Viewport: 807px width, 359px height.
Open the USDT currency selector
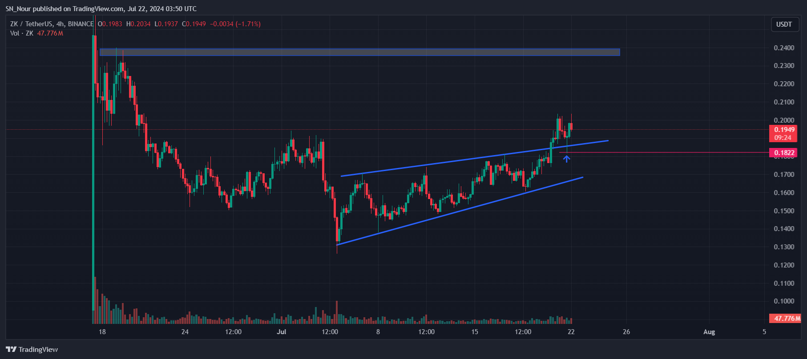pyautogui.click(x=783, y=24)
